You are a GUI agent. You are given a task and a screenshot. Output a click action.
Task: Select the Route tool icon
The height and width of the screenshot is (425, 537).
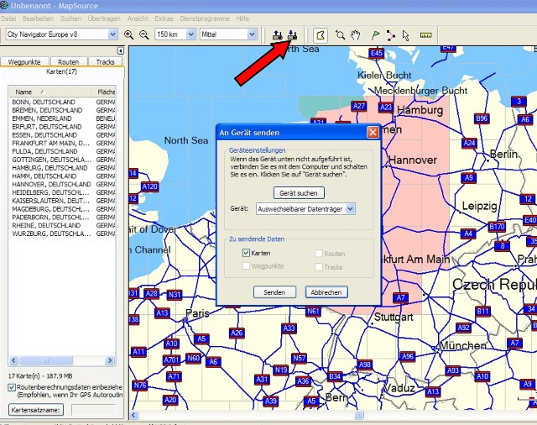[391, 35]
